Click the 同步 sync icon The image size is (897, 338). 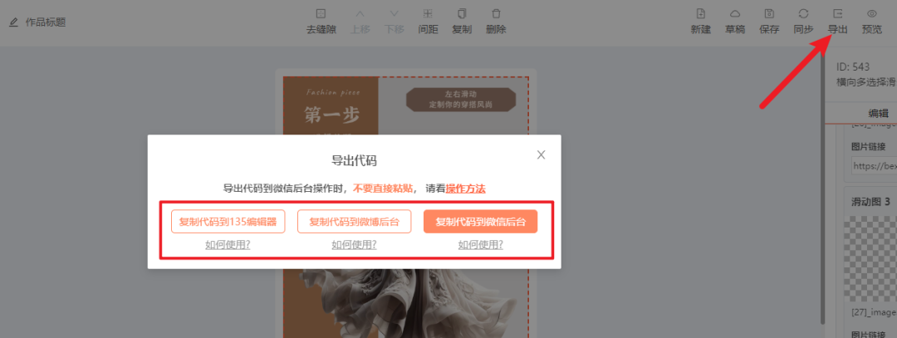click(803, 13)
